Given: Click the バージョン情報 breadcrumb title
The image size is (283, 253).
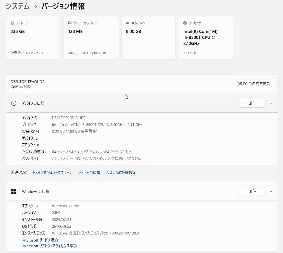Looking at the screenshot, I should (63, 6).
